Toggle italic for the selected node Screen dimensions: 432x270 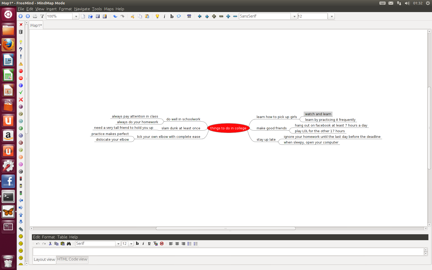pyautogui.click(x=165, y=16)
